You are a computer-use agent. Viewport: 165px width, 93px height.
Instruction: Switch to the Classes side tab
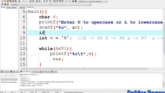(9, 7)
